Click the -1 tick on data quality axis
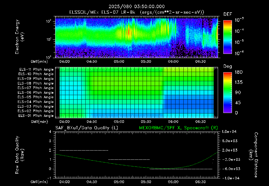This screenshot has width=269, height=186. tap(49, 178)
